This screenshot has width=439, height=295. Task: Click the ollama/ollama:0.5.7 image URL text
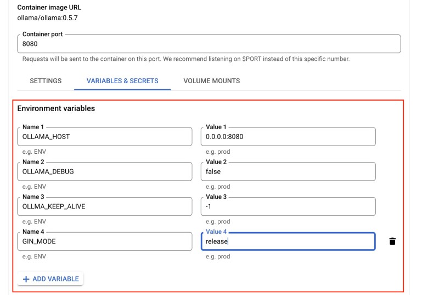point(48,18)
